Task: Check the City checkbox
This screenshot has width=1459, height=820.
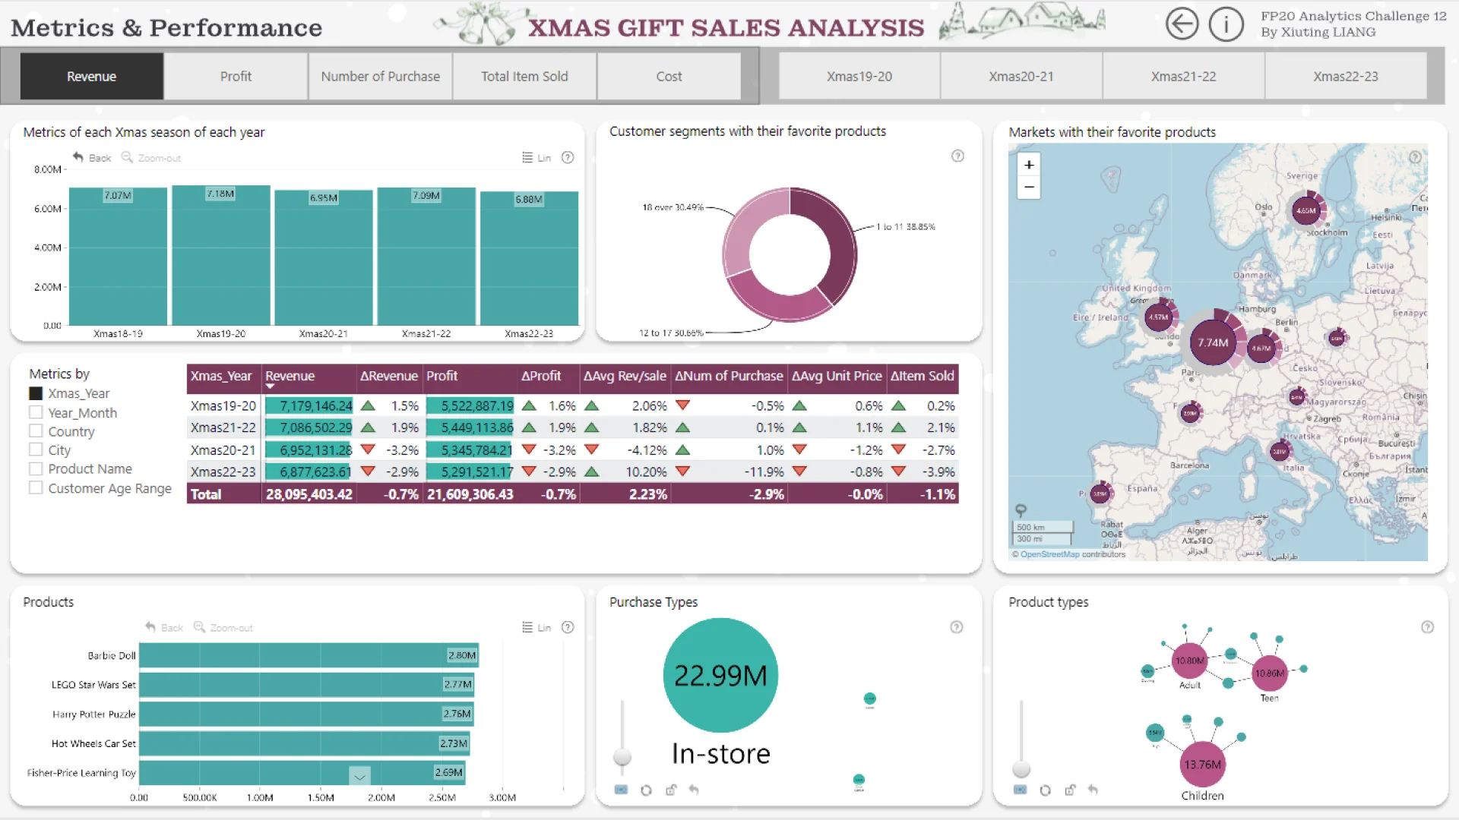Action: click(36, 449)
